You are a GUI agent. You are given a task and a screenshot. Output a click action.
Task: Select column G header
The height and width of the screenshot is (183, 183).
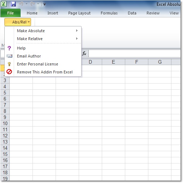[160, 62]
